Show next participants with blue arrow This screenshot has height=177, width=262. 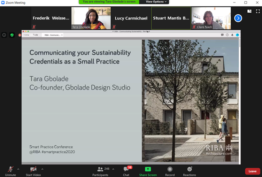pos(238,18)
